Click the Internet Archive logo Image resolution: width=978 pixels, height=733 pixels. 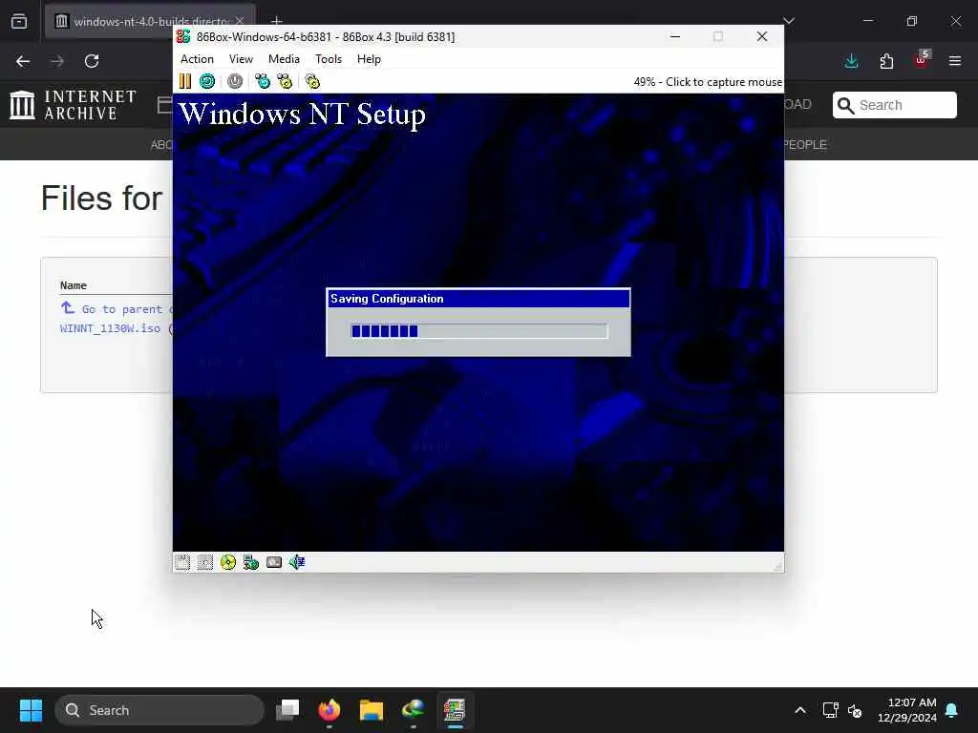click(x=73, y=105)
